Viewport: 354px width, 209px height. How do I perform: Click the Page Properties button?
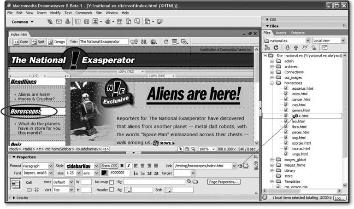pos(224,182)
